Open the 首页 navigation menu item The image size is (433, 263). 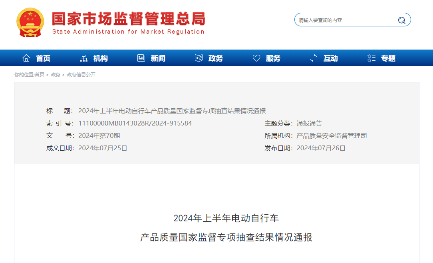(x=43, y=58)
